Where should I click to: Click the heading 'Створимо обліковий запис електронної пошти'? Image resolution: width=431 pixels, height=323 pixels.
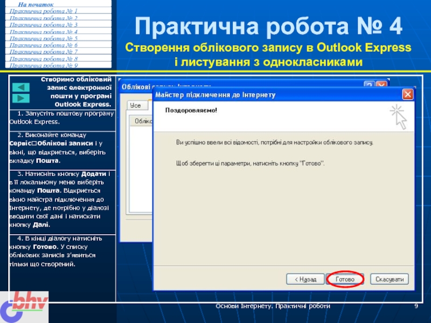pyautogui.click(x=76, y=88)
